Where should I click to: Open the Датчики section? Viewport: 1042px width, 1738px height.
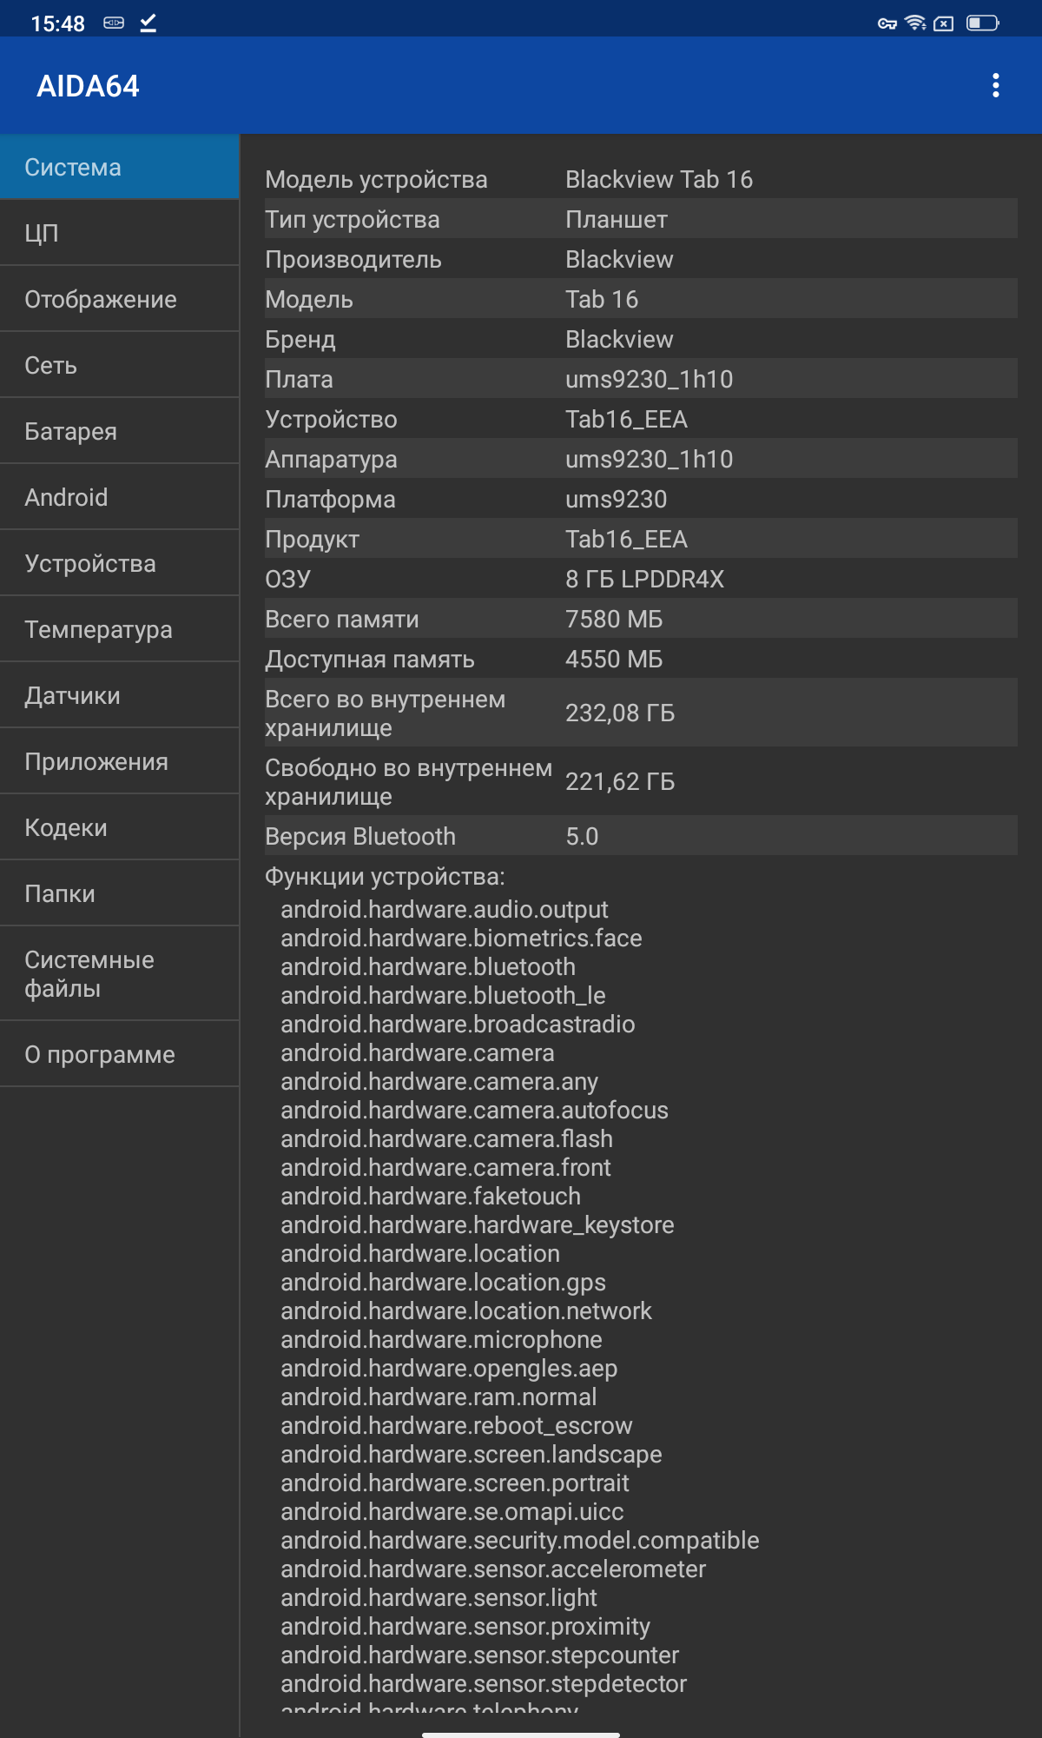(x=120, y=695)
